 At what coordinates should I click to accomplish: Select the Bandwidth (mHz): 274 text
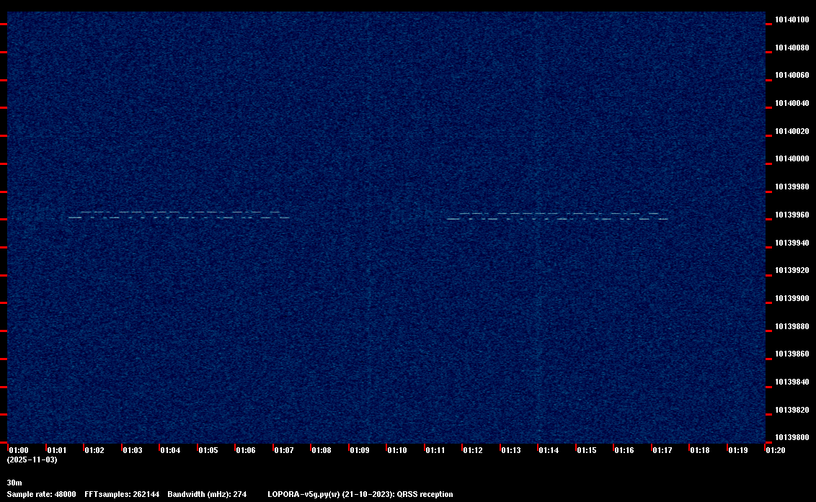(x=207, y=494)
